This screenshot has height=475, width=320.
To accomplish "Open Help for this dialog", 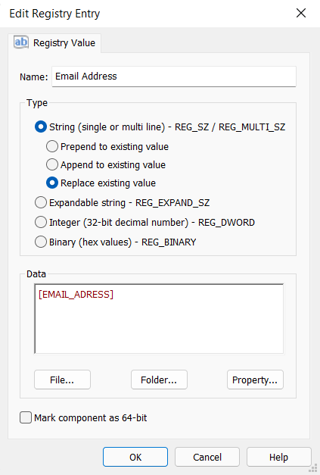I will pyautogui.click(x=279, y=457).
